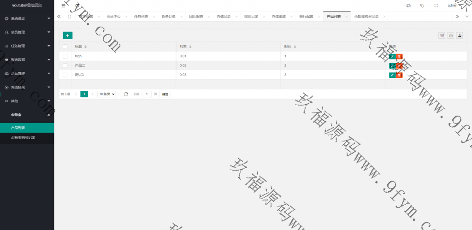Click the page number jump input field
Screen dimensions: 472x230
tap(147, 94)
